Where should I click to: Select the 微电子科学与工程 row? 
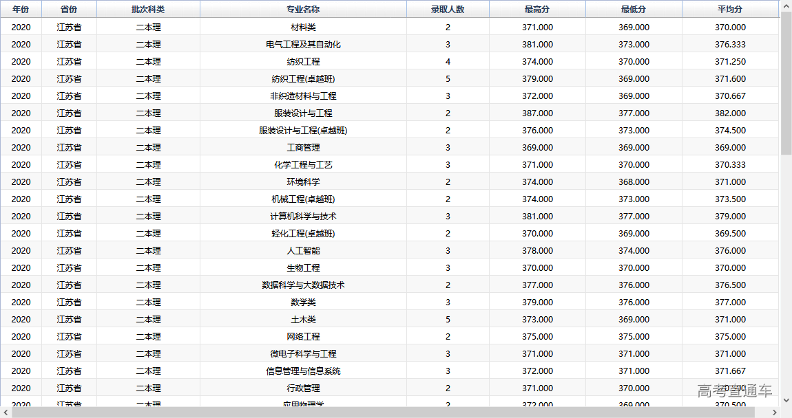click(x=303, y=354)
